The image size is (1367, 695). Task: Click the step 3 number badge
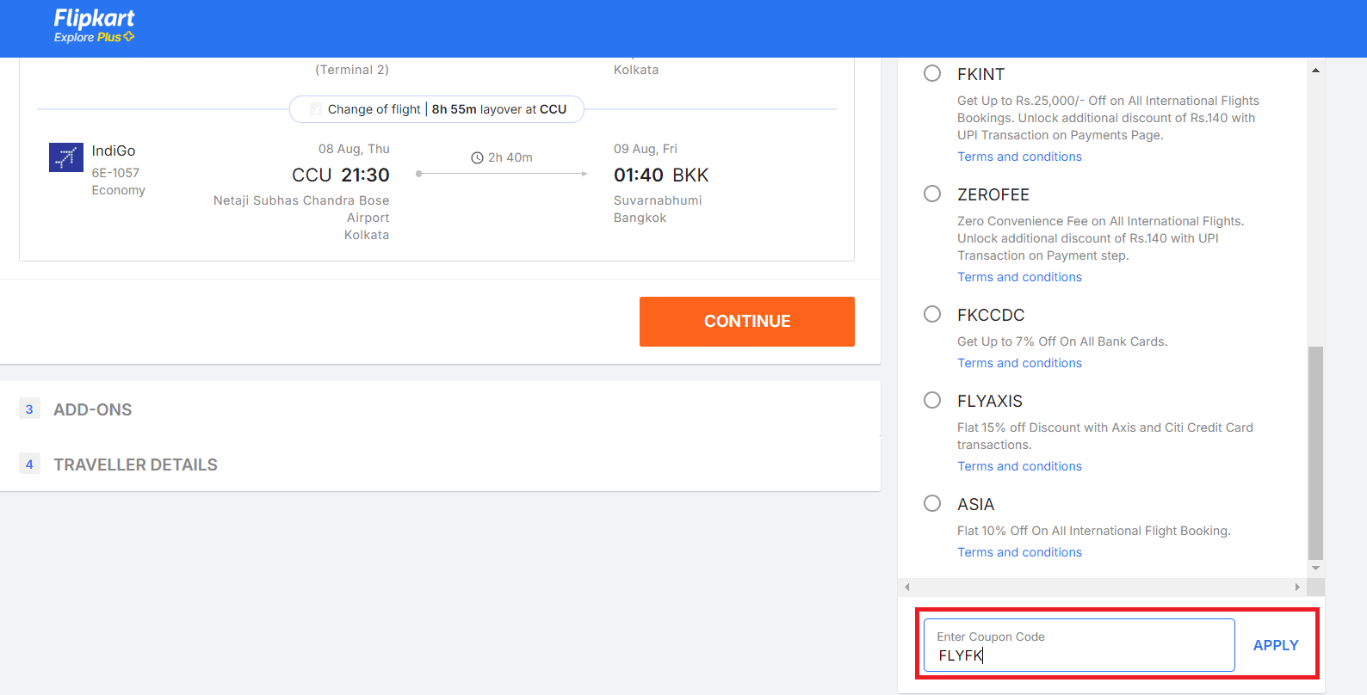point(30,409)
